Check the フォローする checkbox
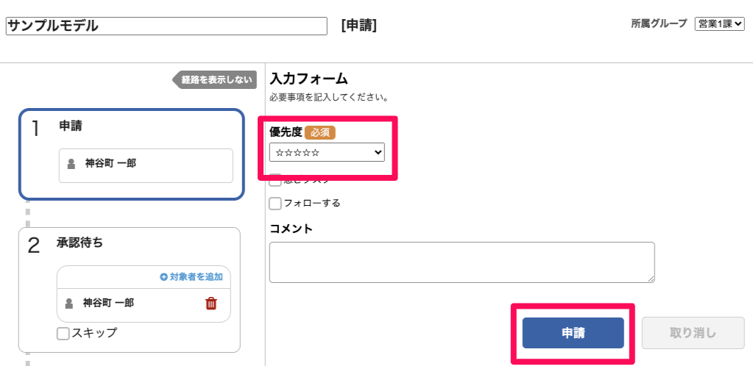753x366 pixels. point(276,204)
